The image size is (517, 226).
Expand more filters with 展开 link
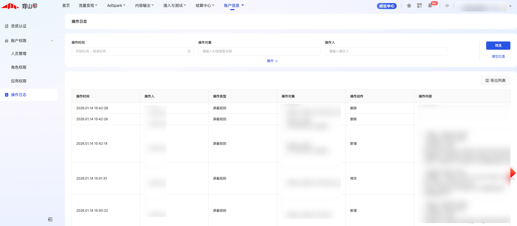[x=272, y=61]
